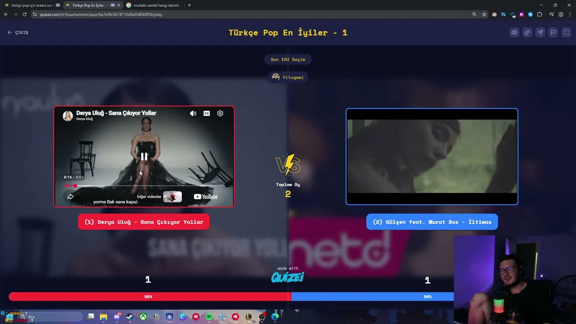Image resolution: width=576 pixels, height=324 pixels.
Task: Play the Gülşen İltimas video preview
Action: tap(432, 157)
